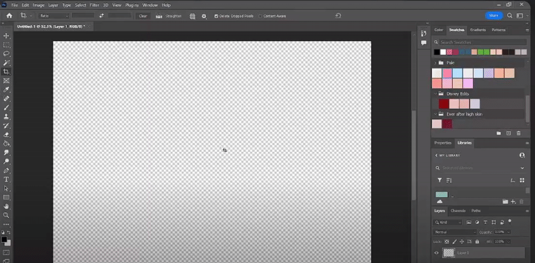The height and width of the screenshot is (263, 535).
Task: Open the Ratio crop preset dropdown
Action: click(54, 16)
